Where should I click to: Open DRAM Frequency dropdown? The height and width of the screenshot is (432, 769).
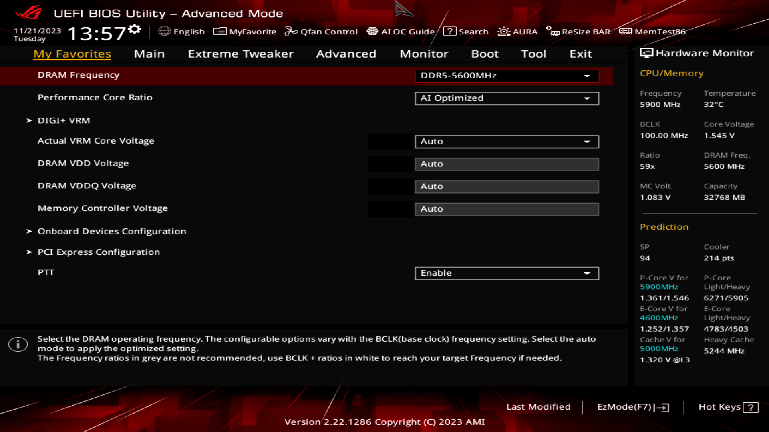pos(507,76)
